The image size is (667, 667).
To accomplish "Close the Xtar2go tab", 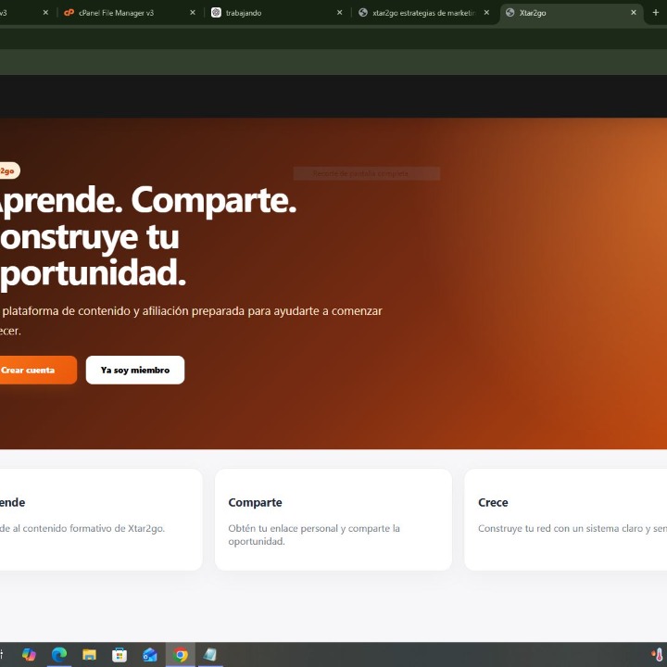I will point(634,13).
